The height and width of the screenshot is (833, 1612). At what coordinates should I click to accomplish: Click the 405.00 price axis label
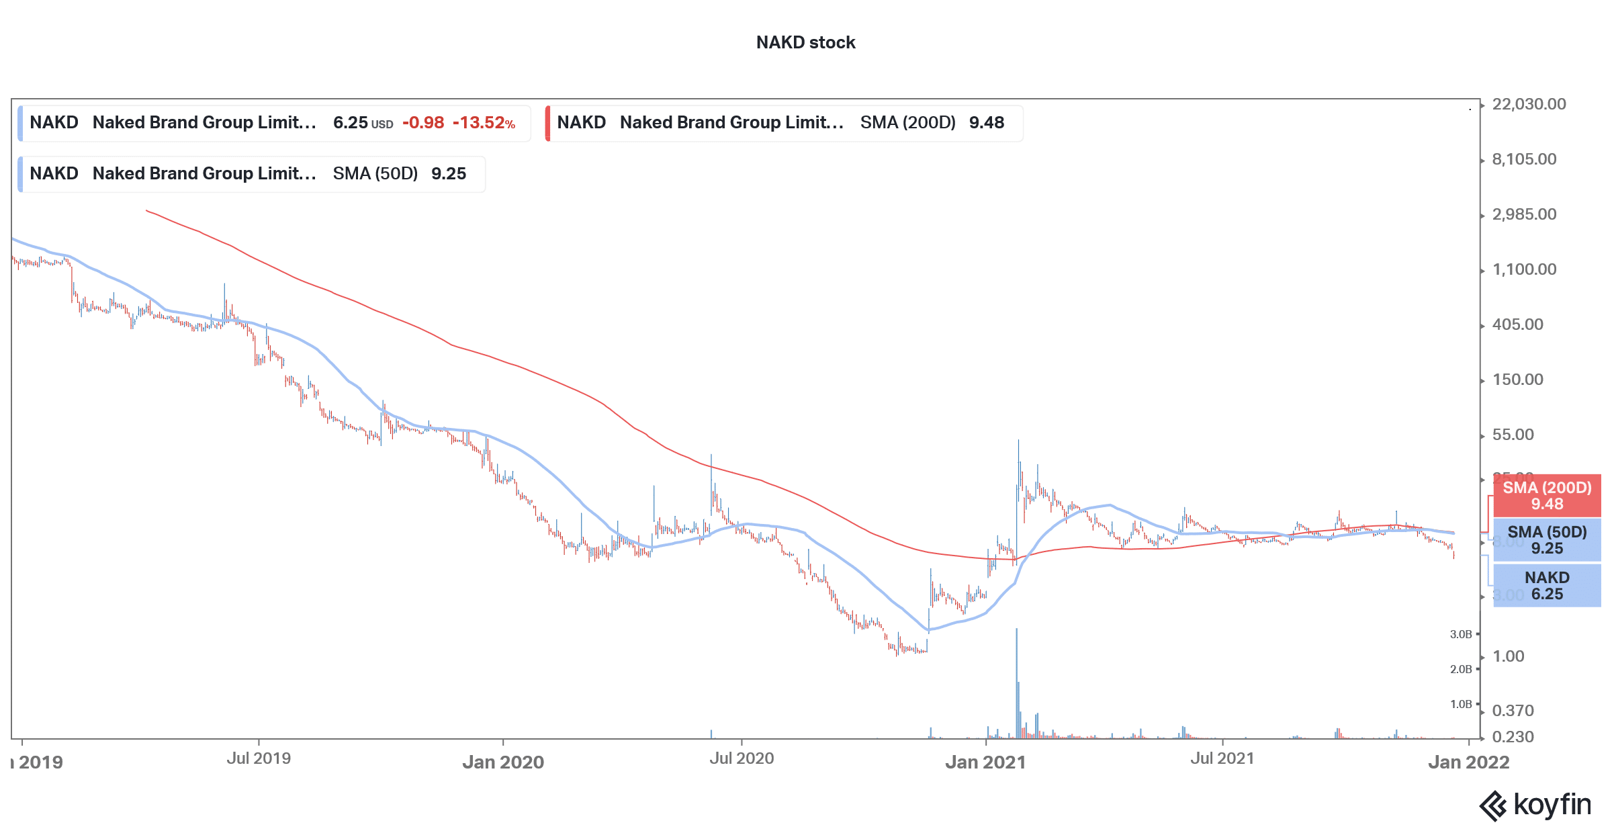pyautogui.click(x=1517, y=324)
